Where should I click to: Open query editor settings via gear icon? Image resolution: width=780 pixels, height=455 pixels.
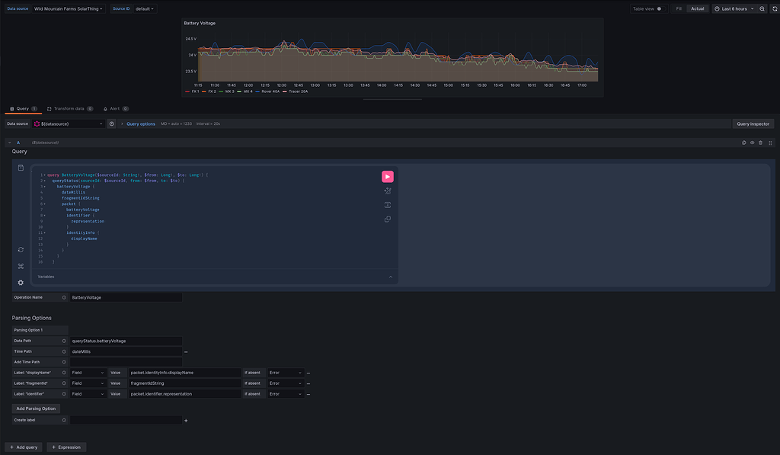pos(21,282)
